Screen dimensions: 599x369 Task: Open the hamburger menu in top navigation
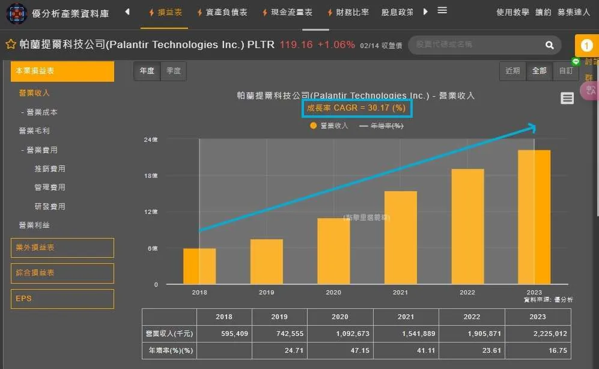tap(442, 10)
